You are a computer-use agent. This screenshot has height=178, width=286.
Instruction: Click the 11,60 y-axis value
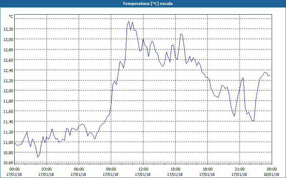(x=8, y=111)
